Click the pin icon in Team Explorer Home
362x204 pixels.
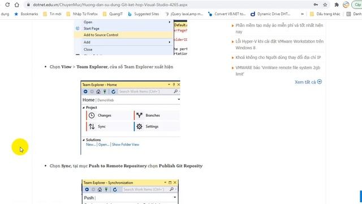[174, 84]
